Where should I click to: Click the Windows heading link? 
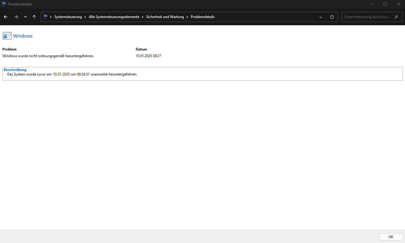coord(23,36)
